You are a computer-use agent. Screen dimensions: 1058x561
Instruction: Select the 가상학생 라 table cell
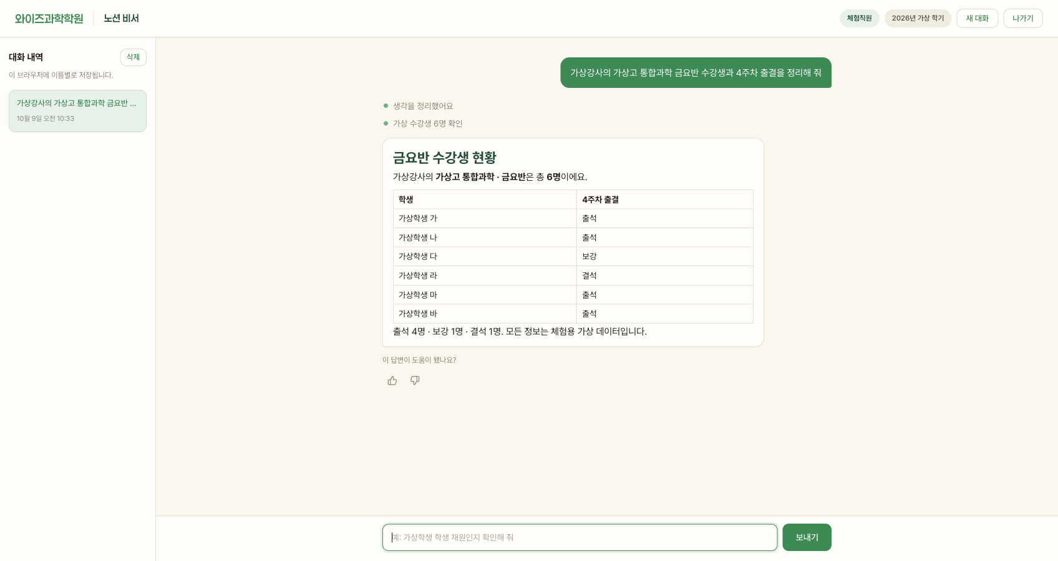tap(485, 276)
